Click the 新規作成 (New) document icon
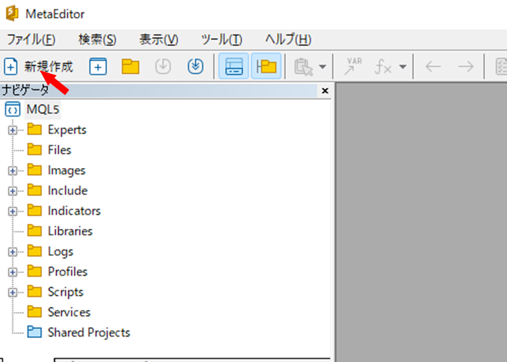Screen dimensions: 507x362 pyautogui.click(x=10, y=67)
